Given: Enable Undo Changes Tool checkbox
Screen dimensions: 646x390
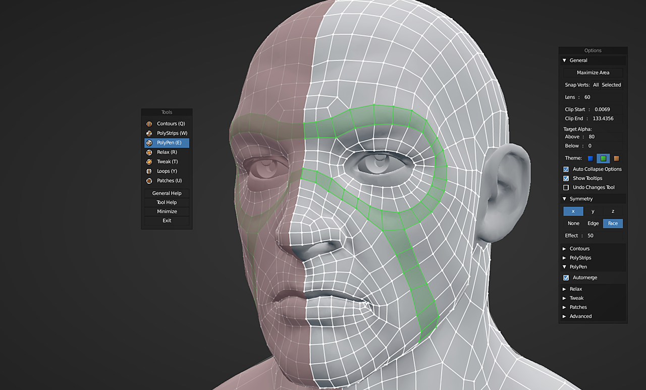Looking at the screenshot, I should click(566, 187).
